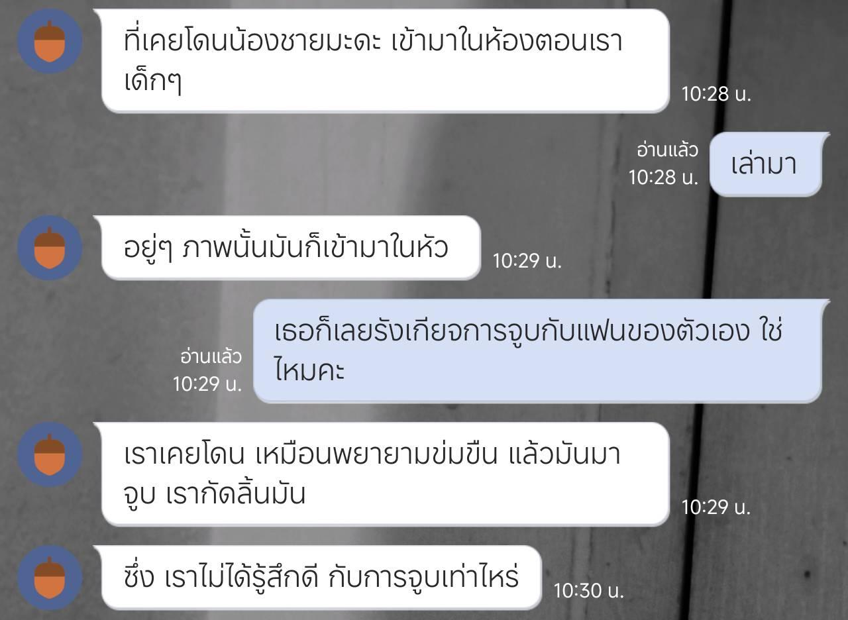This screenshot has height=620, width=848.
Task: Click 'อ่านแล้ว' label beside the long sent message
Action: (x=211, y=358)
